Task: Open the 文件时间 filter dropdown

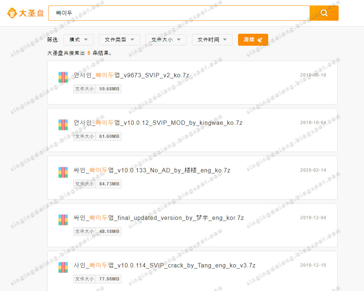Action: [x=212, y=40]
